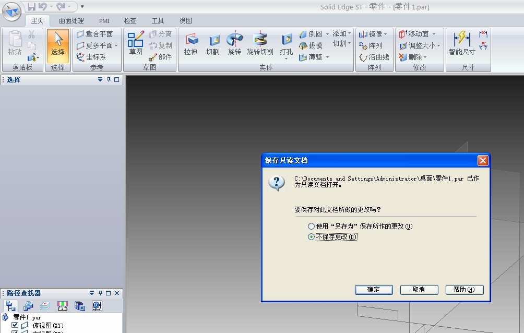Click the 阵列 pattern tool
Screen dimensions: 524x333
(370, 45)
